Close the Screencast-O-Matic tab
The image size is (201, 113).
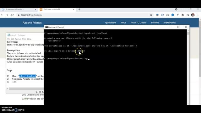(x=35, y=9)
